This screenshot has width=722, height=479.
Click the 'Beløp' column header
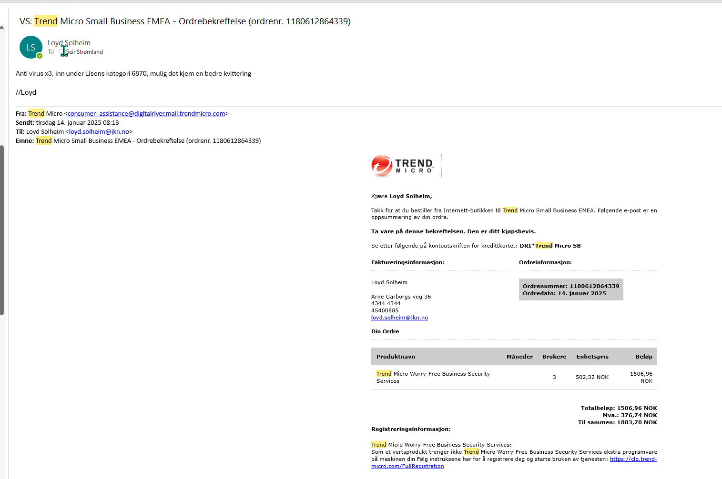tap(644, 357)
